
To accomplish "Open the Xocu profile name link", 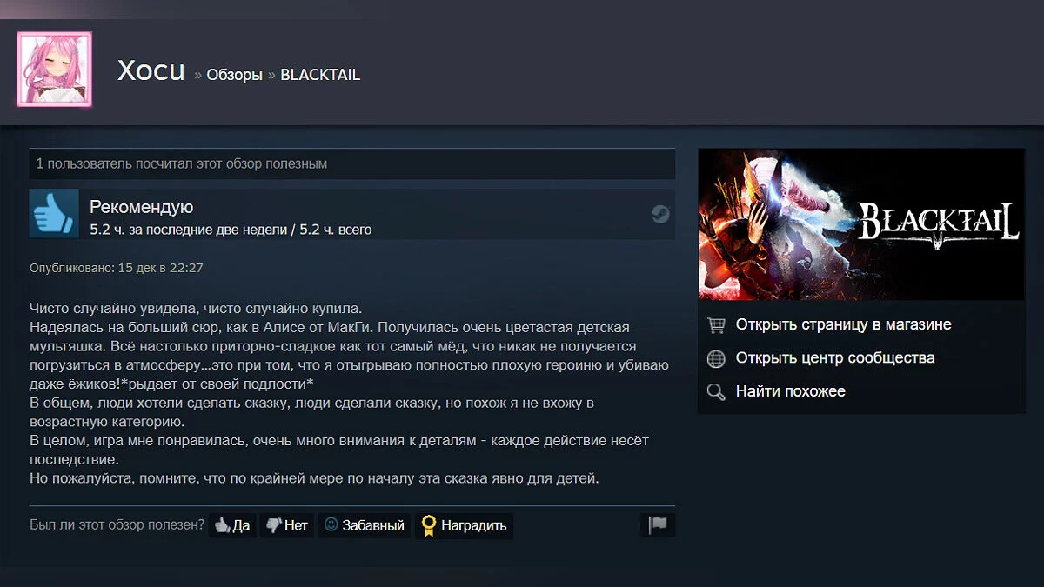I will click(x=151, y=71).
